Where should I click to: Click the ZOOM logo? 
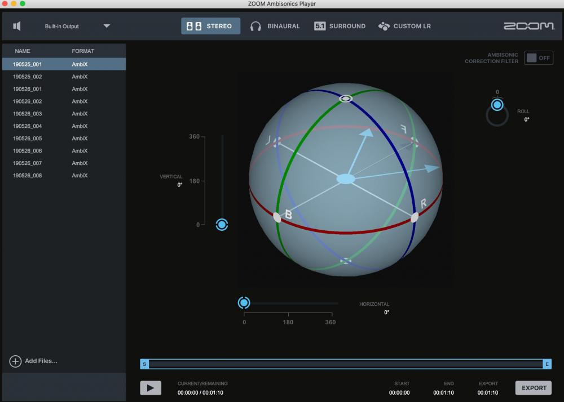tap(528, 26)
